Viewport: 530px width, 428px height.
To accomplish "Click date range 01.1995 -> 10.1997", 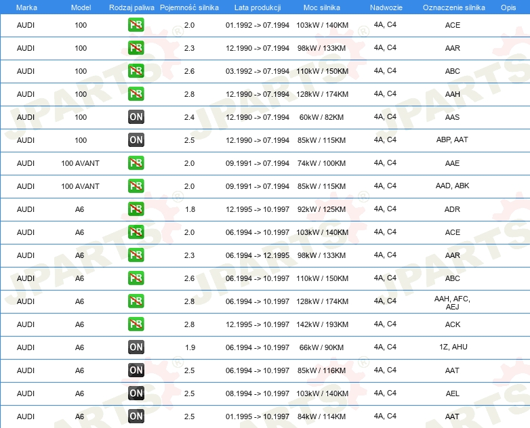I will (x=258, y=416).
